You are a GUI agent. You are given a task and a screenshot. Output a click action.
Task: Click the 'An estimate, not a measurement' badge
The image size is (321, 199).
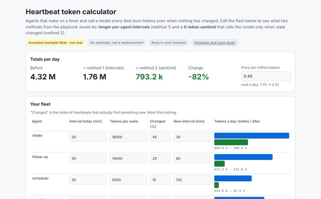[x=117, y=43]
